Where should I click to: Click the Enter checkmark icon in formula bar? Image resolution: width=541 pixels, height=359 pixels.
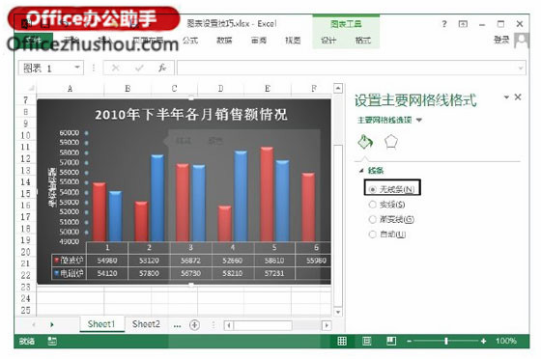139,68
